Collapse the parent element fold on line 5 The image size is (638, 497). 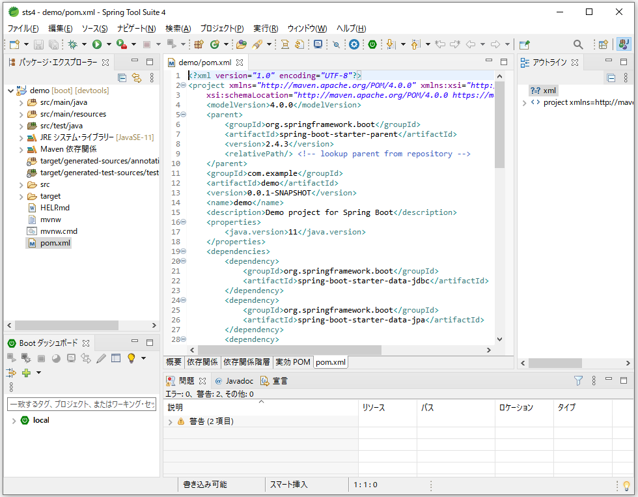coord(183,115)
